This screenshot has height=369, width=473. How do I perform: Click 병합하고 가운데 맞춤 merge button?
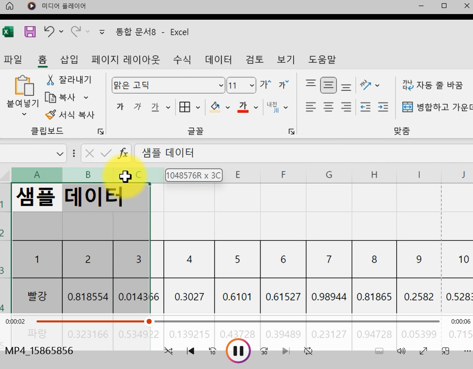coord(437,107)
